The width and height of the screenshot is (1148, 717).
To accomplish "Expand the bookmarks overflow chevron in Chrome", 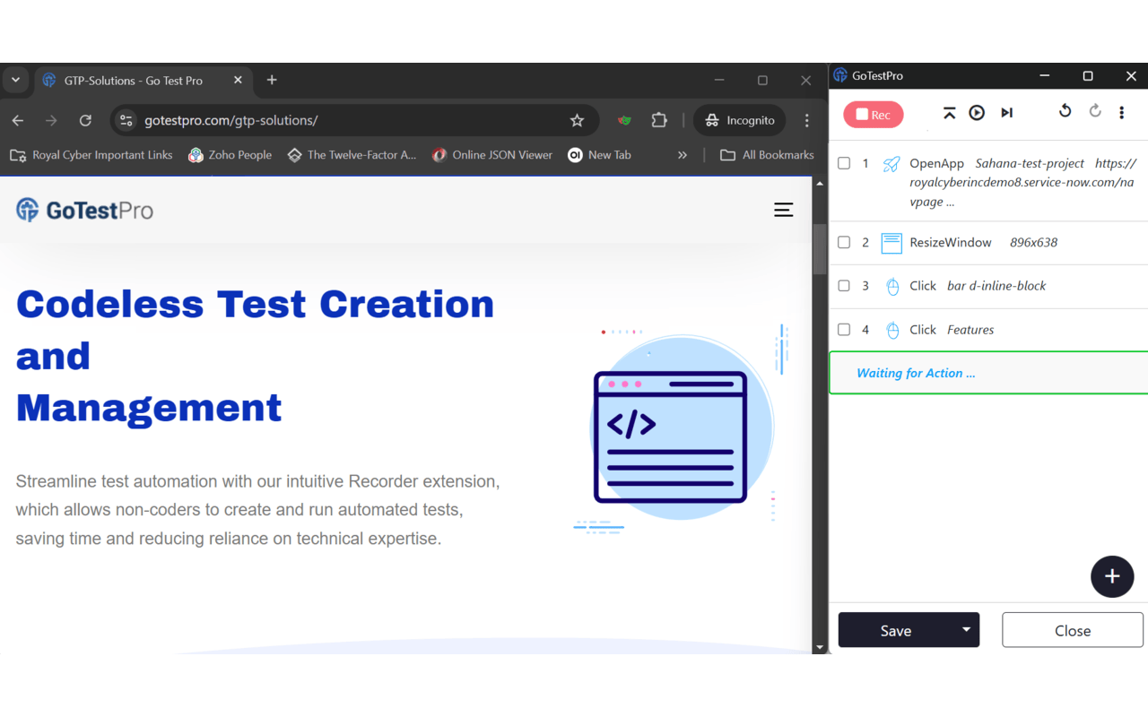I will click(x=683, y=154).
